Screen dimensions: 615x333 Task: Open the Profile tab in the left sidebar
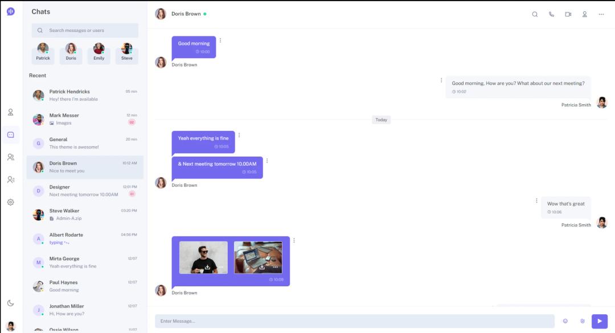point(11,112)
